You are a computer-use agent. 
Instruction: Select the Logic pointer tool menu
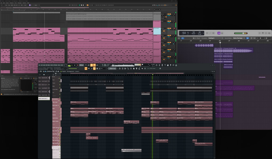point(194,38)
